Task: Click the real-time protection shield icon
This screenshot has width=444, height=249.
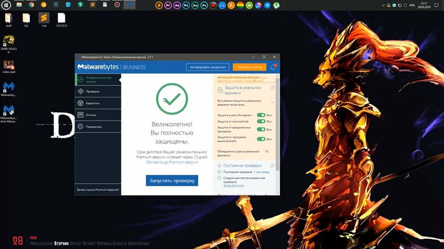Action: (220, 90)
